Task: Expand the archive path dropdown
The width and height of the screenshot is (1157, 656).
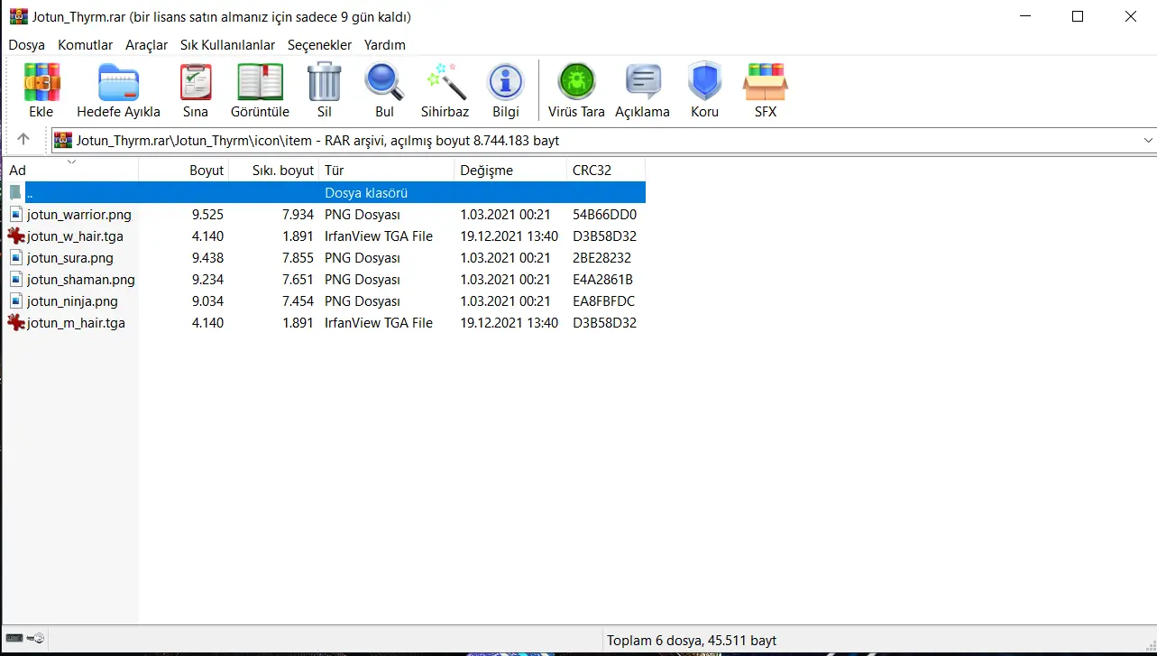Action: (1147, 141)
